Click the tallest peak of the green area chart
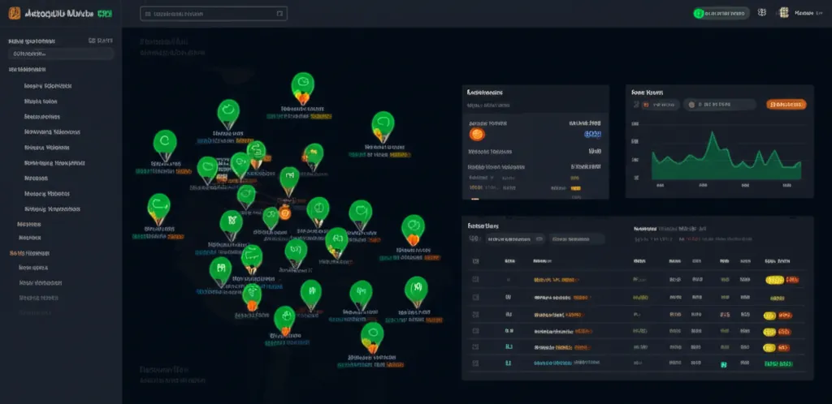The image size is (832, 404). coord(713,133)
